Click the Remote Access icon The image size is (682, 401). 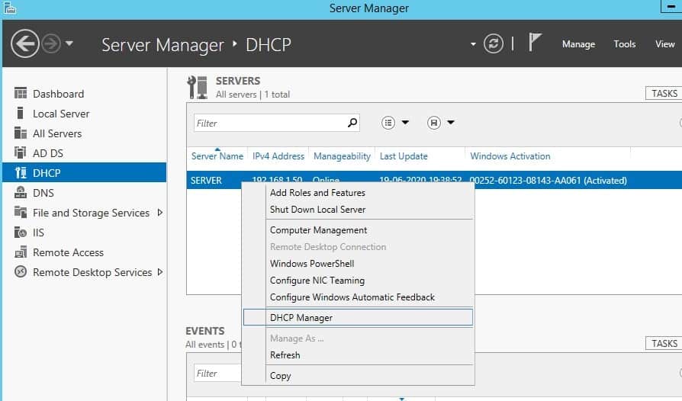(x=21, y=252)
